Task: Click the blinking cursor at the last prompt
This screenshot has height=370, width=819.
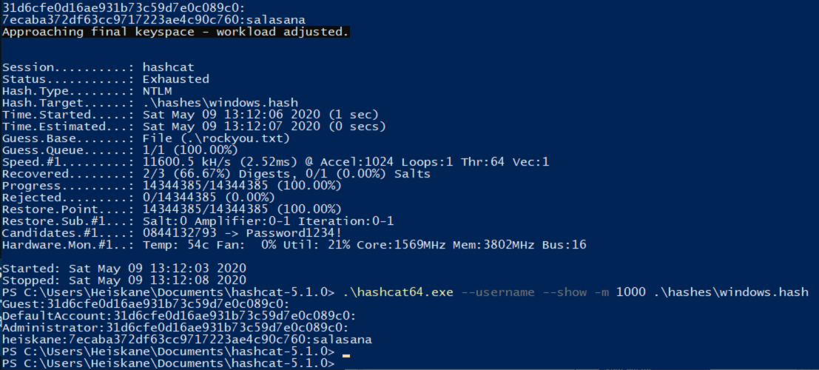Action: coord(346,356)
